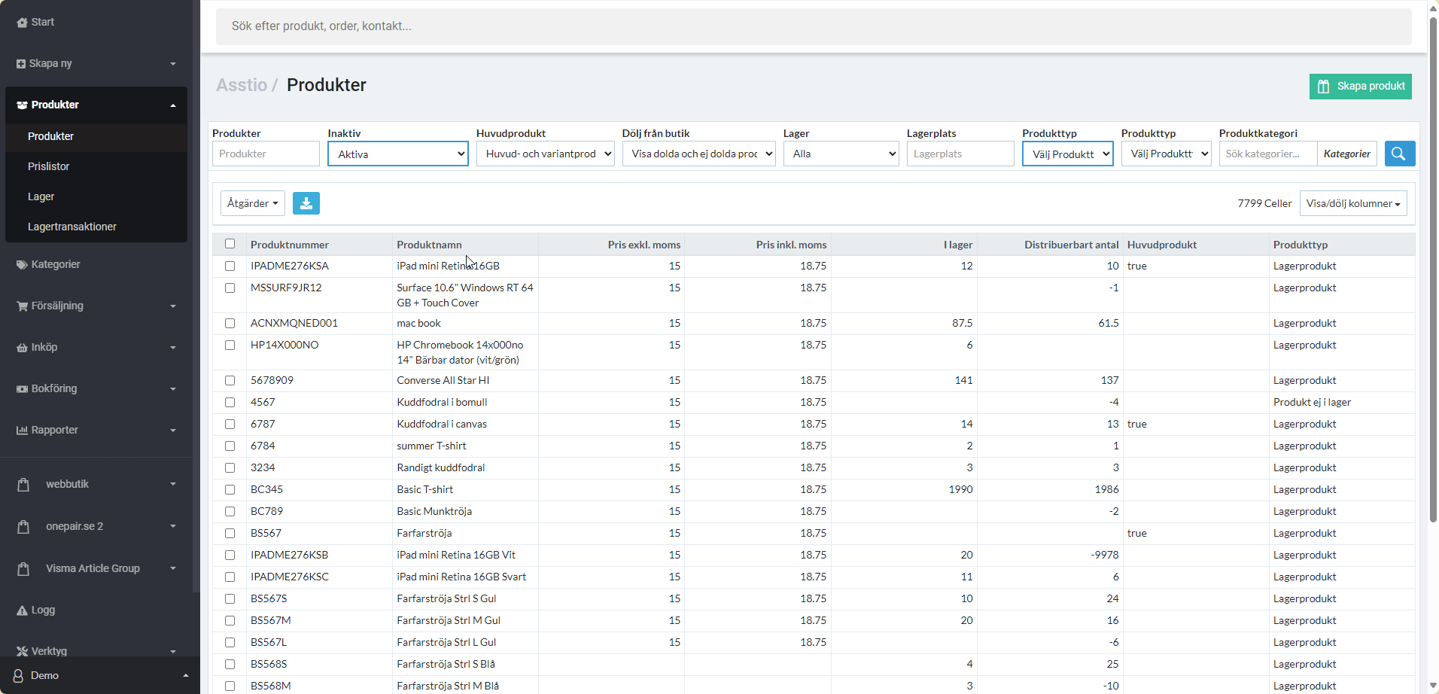Open Prislistor in the Produkter submenu
The image size is (1439, 694).
(x=49, y=166)
